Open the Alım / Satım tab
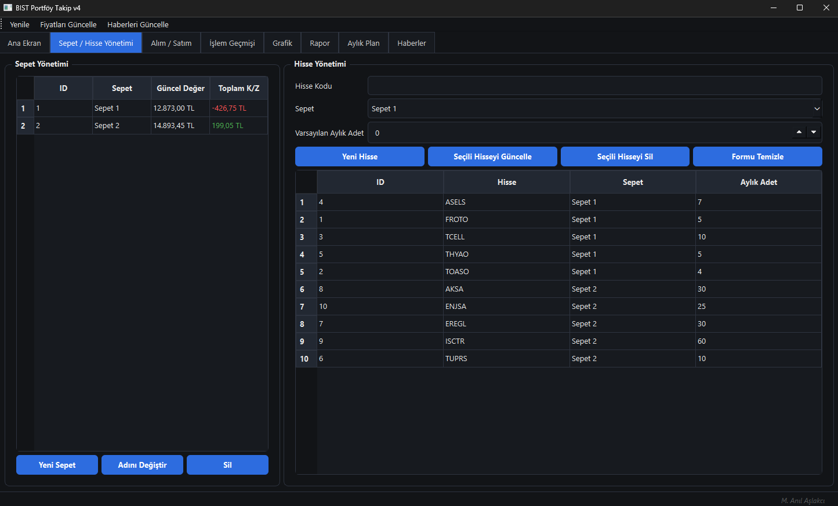Screen dimensions: 838x506 coord(171,43)
